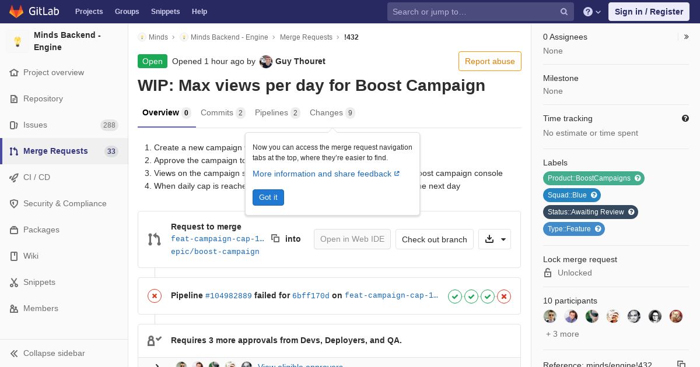Click the request to merge icon
The width and height of the screenshot is (700, 367).
click(155, 239)
